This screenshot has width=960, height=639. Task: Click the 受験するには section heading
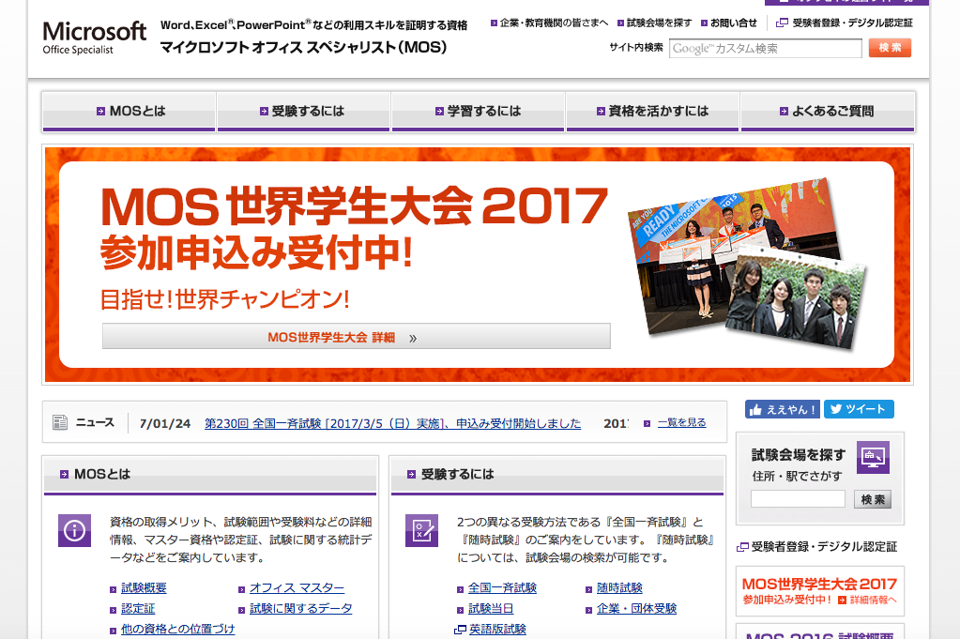click(457, 475)
